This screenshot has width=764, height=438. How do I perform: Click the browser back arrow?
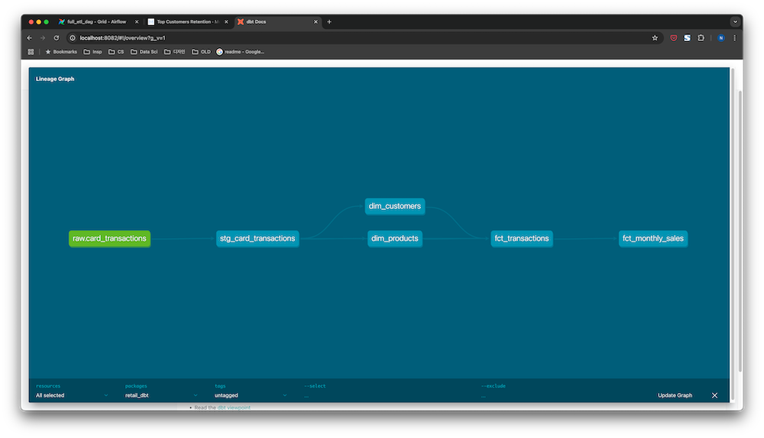29,38
